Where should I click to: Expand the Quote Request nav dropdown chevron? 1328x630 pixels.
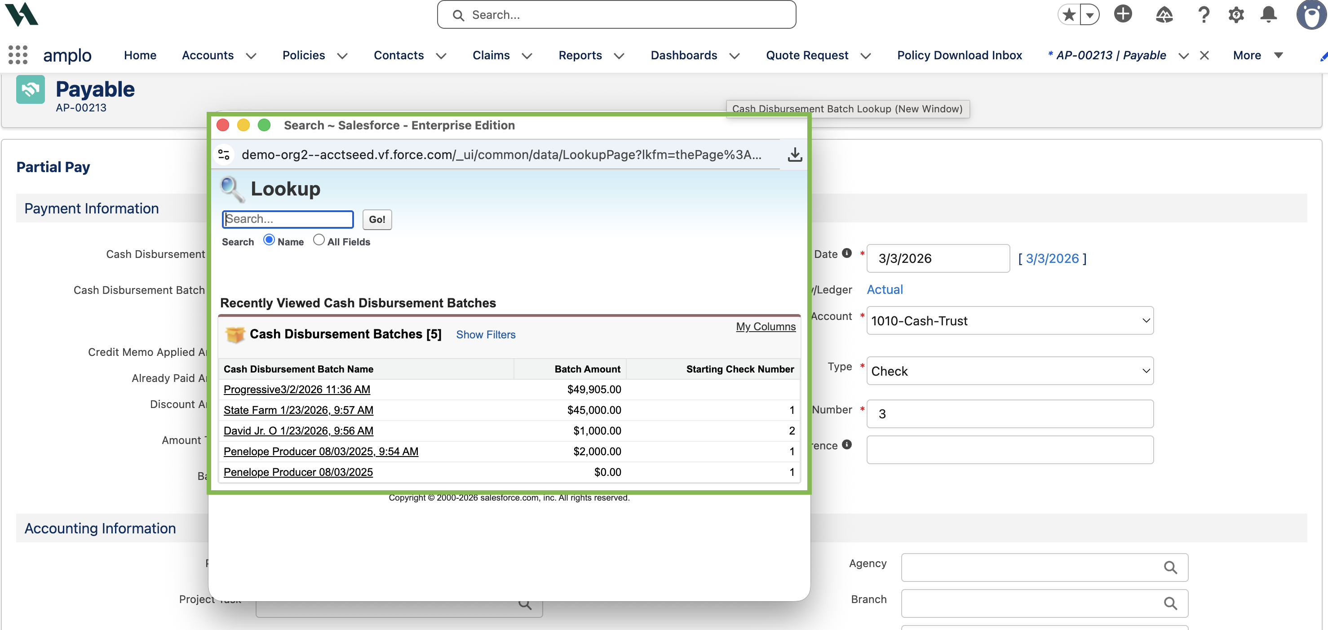point(866,56)
